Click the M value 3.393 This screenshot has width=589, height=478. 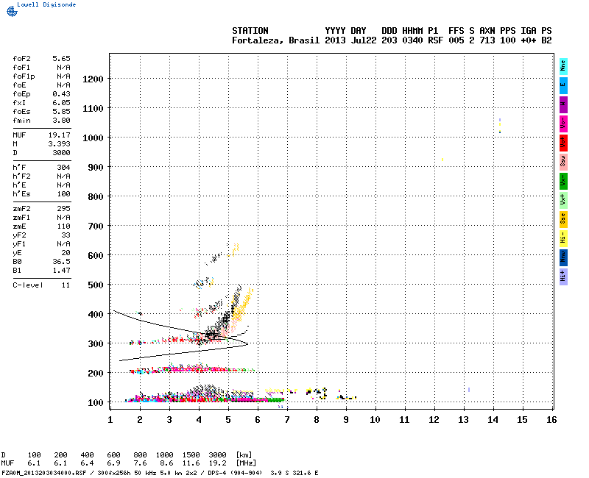coord(59,143)
